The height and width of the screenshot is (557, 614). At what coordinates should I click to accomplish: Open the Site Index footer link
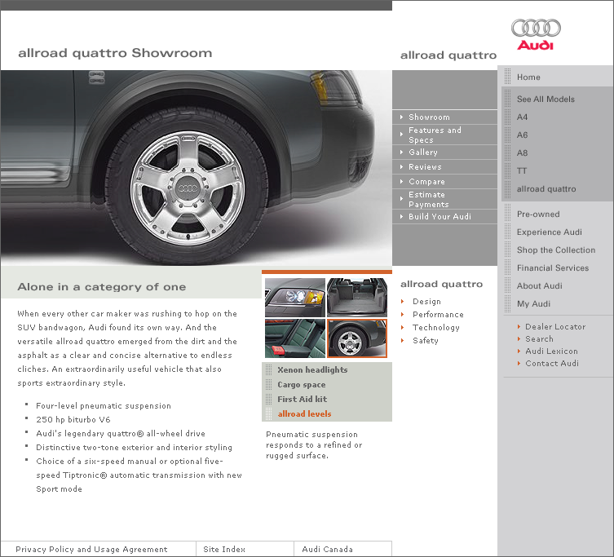click(x=224, y=550)
